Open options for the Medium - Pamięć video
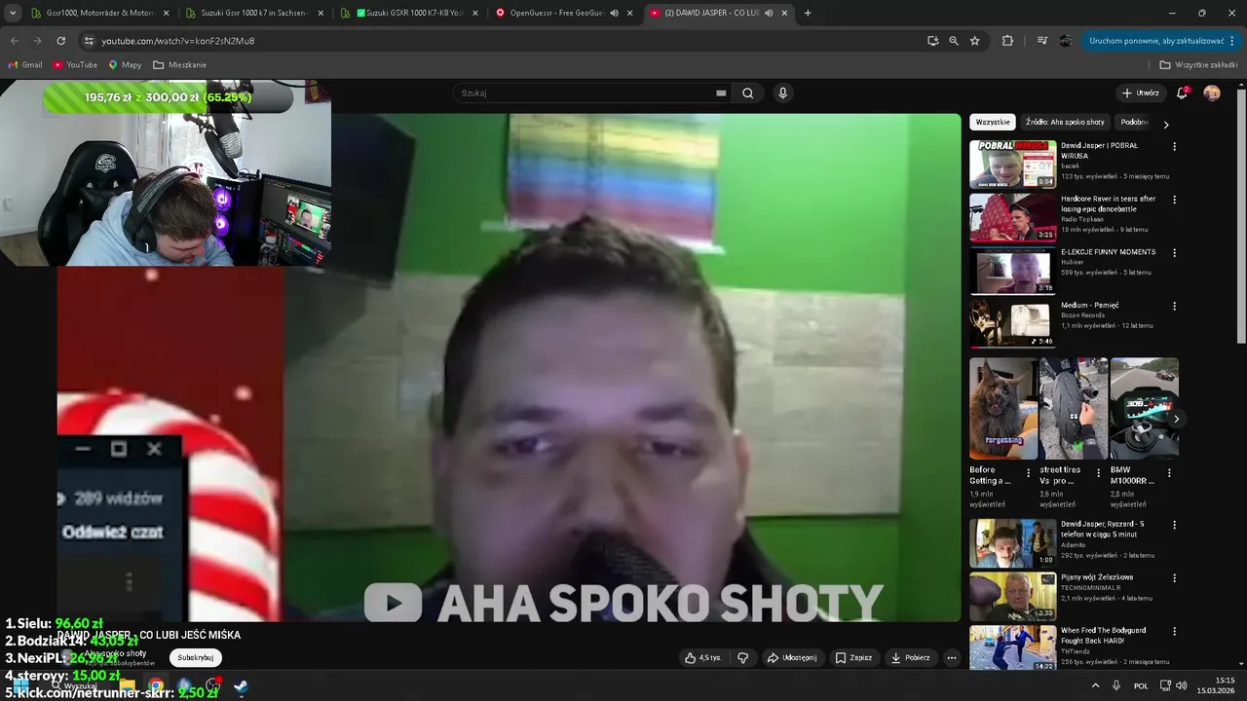This screenshot has width=1247, height=701. click(1174, 306)
